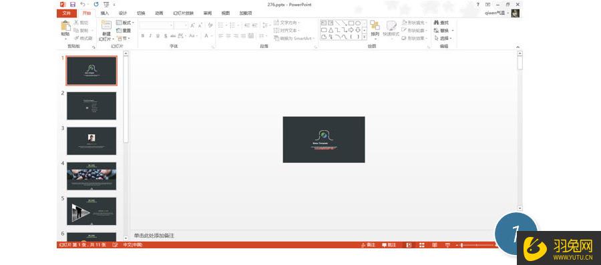Click Shape Effects (形状效果) button
Screen dimensions: 601x265
coord(415,38)
